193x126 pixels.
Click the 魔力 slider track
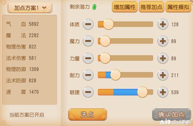[125, 41]
